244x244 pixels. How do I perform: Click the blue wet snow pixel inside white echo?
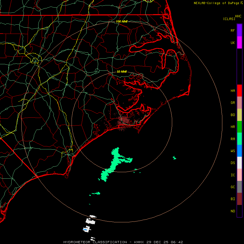[x=85, y=230]
